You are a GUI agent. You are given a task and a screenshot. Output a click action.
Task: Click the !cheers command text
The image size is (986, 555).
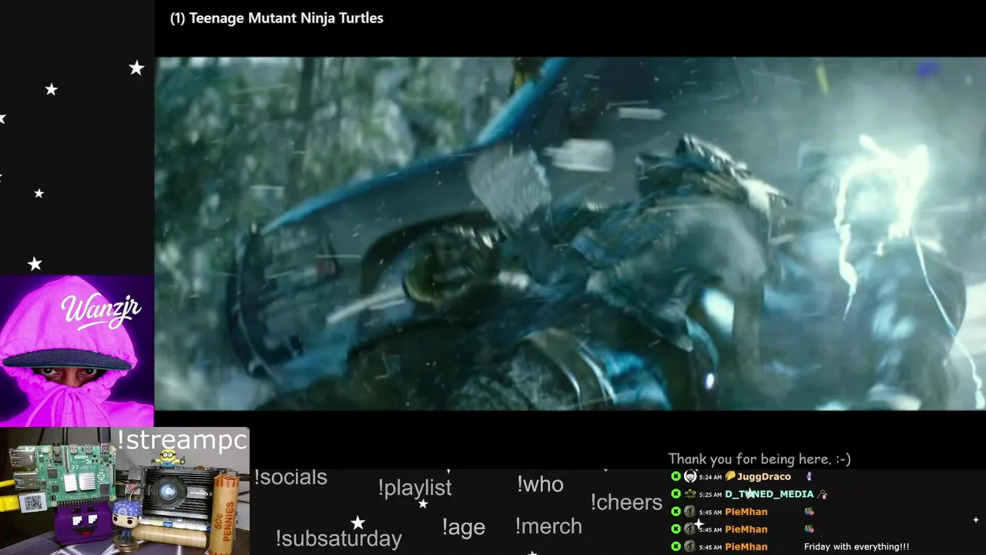click(626, 503)
